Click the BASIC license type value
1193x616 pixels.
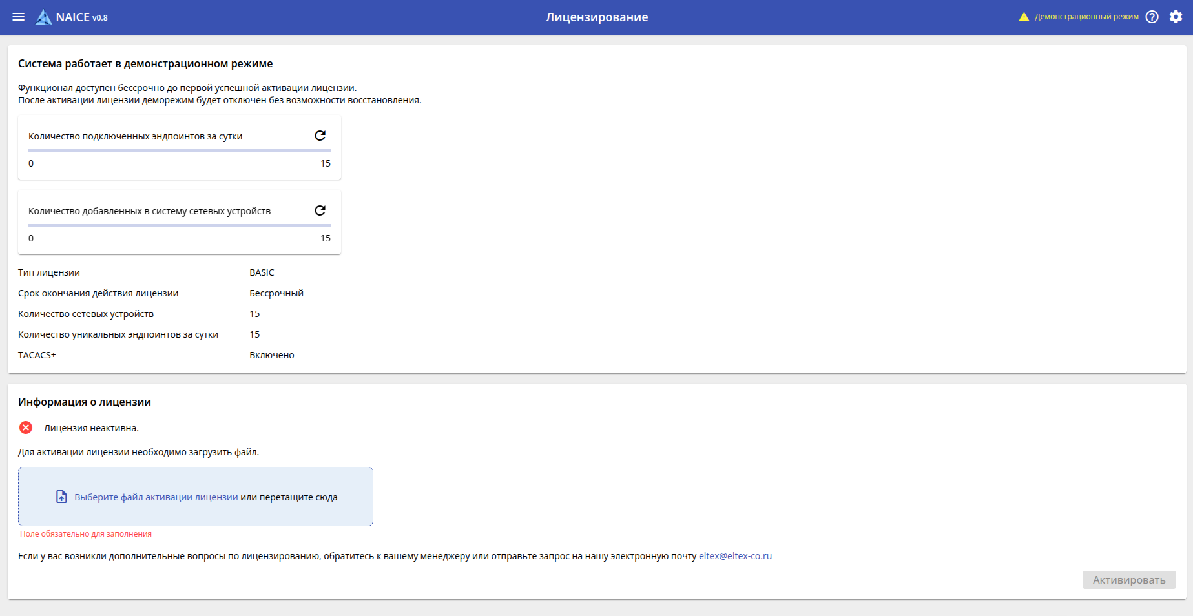click(x=262, y=272)
